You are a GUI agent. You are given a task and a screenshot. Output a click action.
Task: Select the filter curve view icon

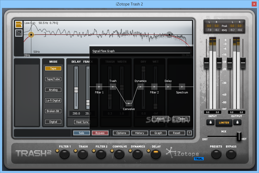tap(19, 24)
